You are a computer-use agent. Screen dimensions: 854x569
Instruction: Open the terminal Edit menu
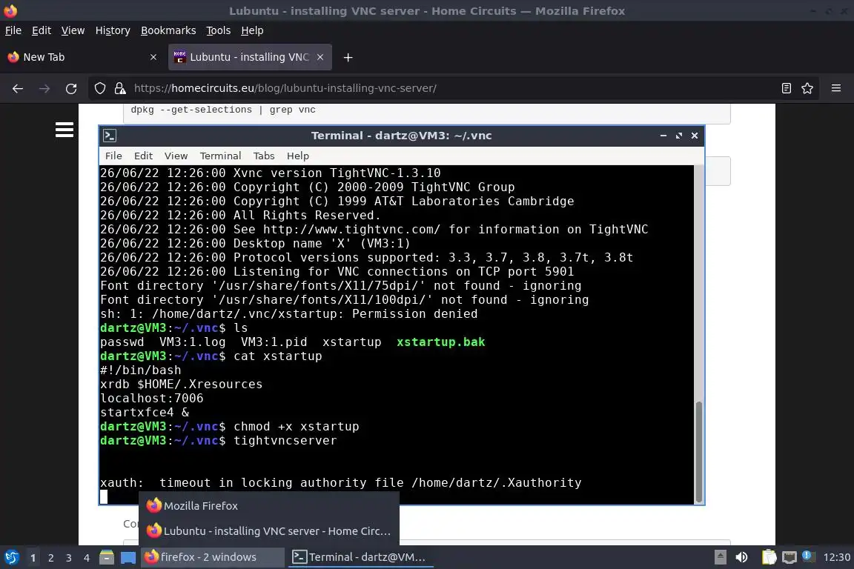143,156
